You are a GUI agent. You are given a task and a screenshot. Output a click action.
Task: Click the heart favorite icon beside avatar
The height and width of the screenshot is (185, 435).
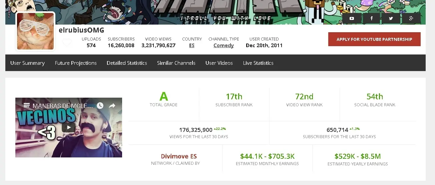click(67, 43)
